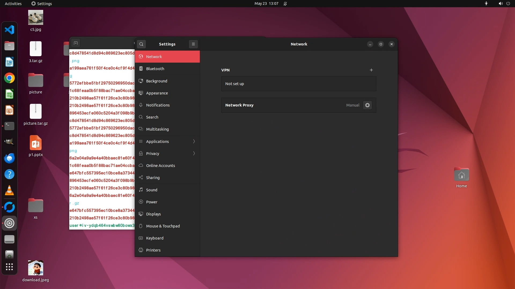Viewport: 515px width, 289px height.
Task: Click the Activities button
Action: pyautogui.click(x=13, y=4)
